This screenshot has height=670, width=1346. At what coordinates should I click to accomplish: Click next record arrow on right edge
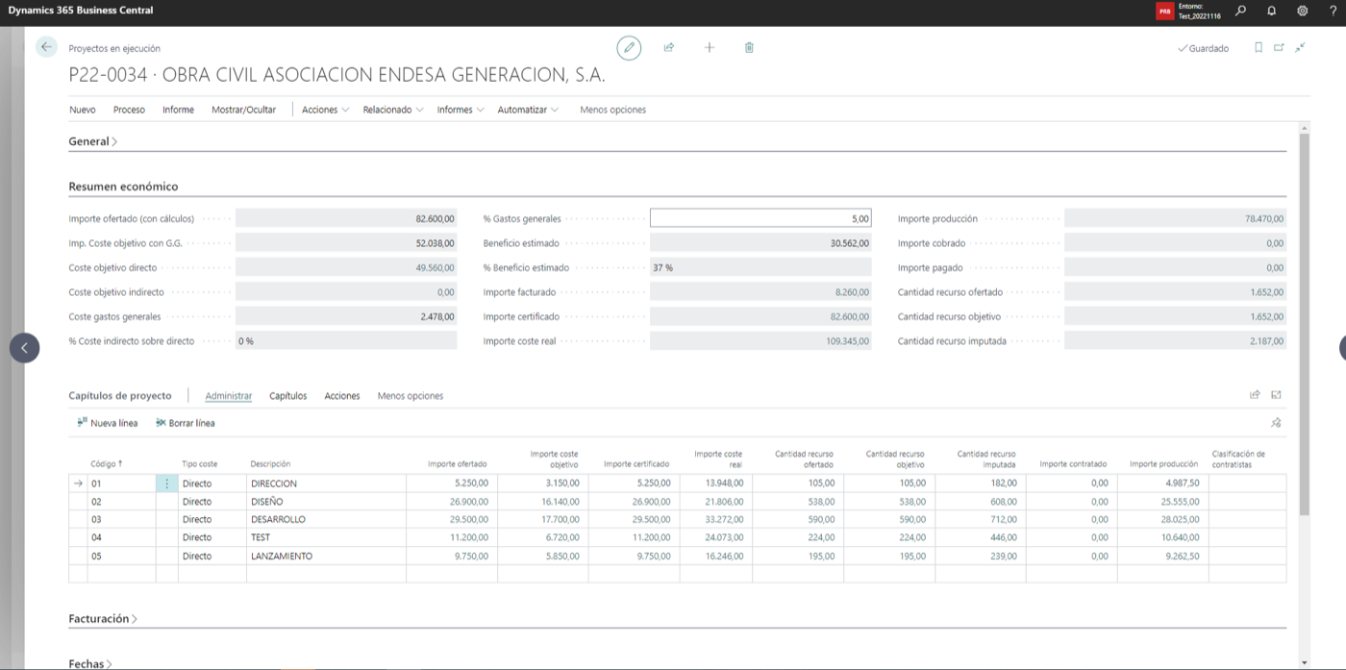(x=1343, y=348)
